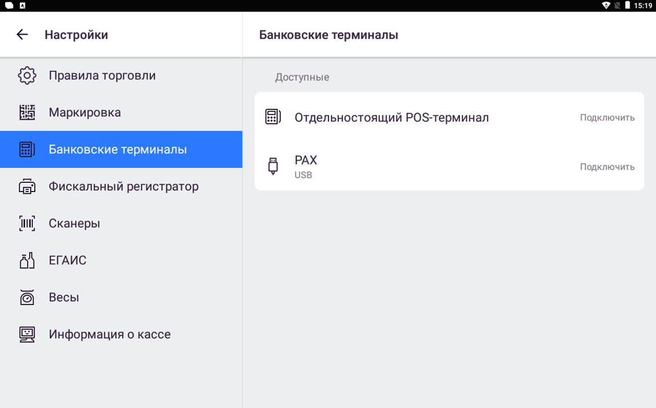Click the barcode scanner icon
This screenshot has height=408, width=656.
coord(27,223)
